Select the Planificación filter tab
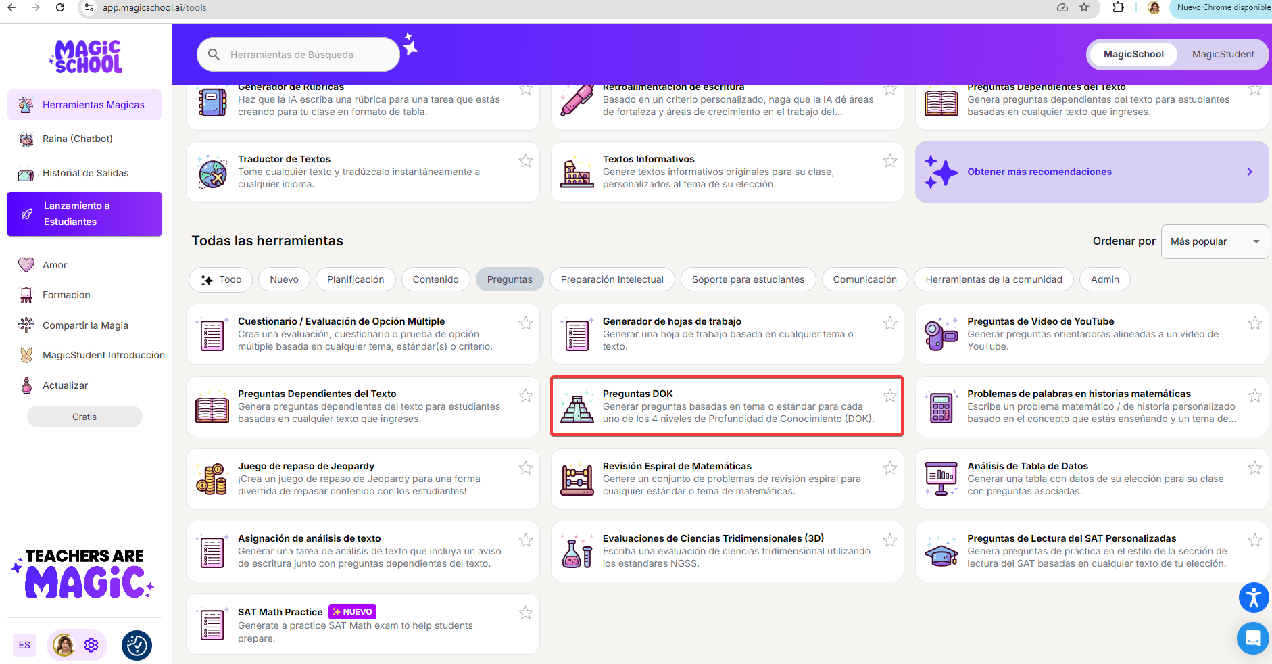The image size is (1272, 664). tap(355, 279)
